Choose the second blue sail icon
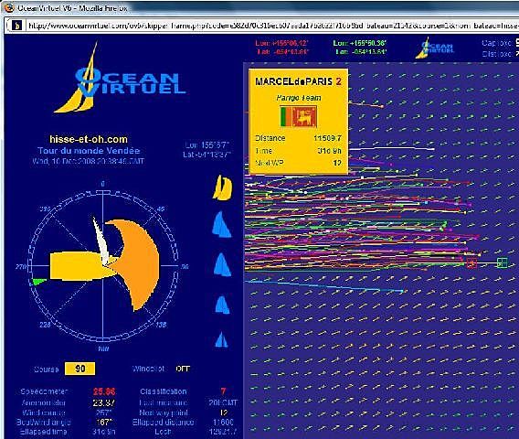Screen dimensions: 519x439 221,225
